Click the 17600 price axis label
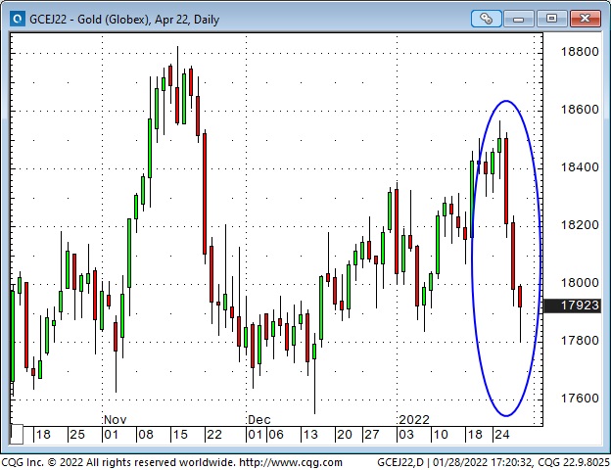The width and height of the screenshot is (611, 470). (580, 399)
